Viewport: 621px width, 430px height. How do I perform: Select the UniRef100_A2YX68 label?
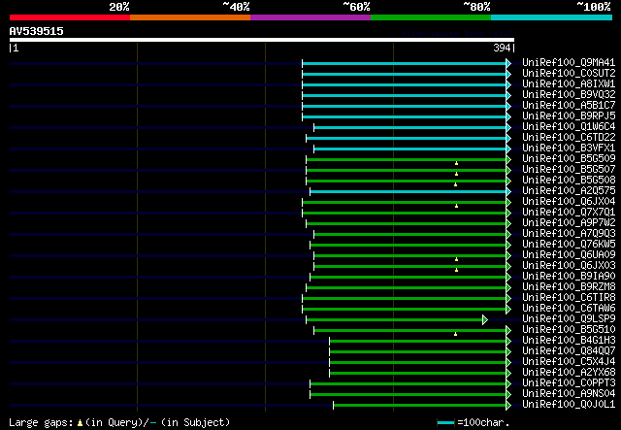(x=569, y=373)
